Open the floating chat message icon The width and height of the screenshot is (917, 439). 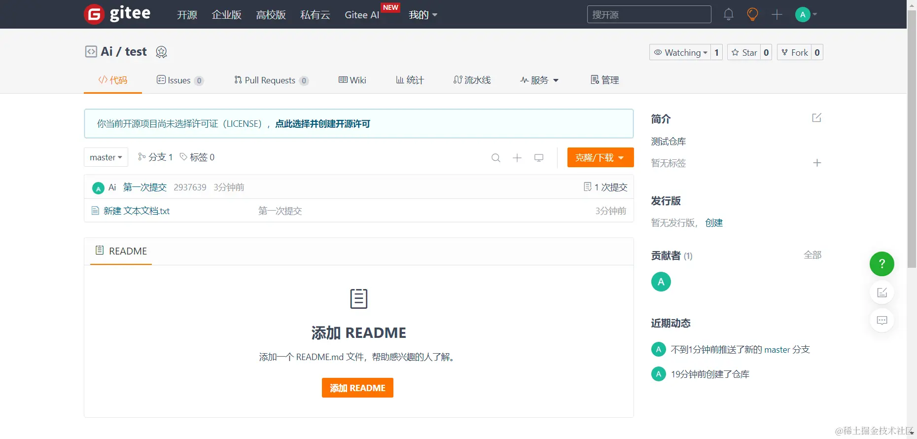click(x=882, y=320)
